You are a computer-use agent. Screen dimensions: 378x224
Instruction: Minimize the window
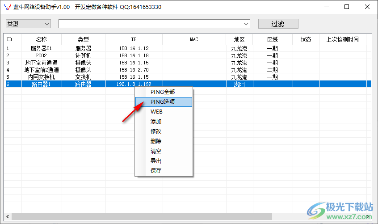click(x=327, y=7)
